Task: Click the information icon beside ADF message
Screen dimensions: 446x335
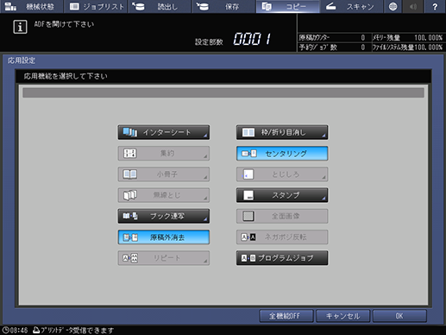Action: coord(20,27)
